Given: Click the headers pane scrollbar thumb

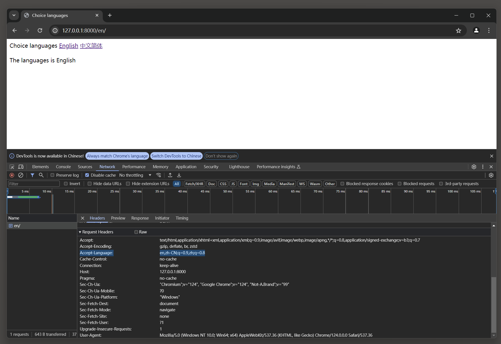Looking at the screenshot, I should click(494, 305).
